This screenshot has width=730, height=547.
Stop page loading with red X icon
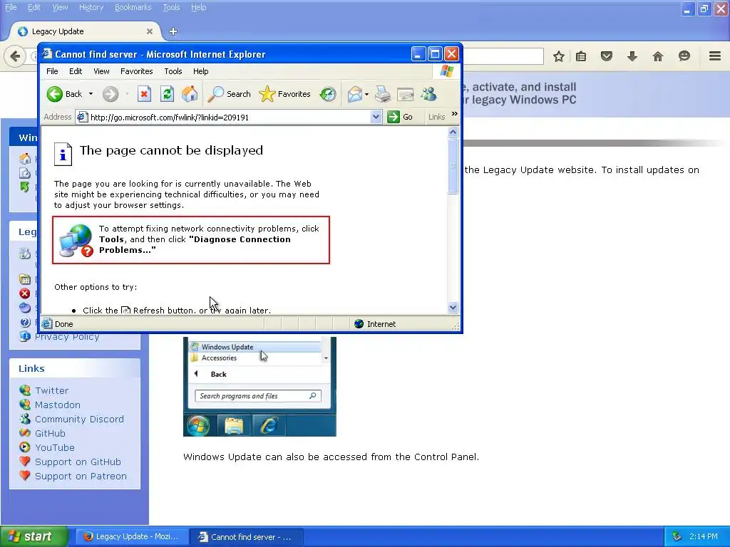[144, 94]
